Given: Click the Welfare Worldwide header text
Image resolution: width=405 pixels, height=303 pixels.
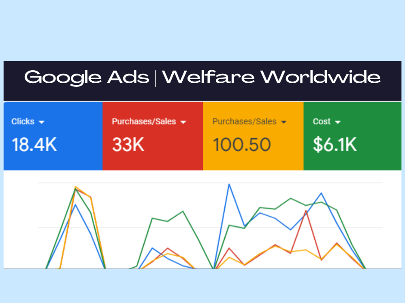Looking at the screenshot, I should pos(271,77).
